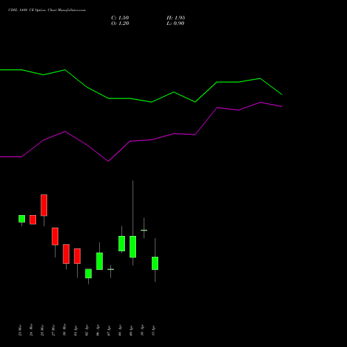
Task: Click the chart title at the top left
Action: point(47,10)
